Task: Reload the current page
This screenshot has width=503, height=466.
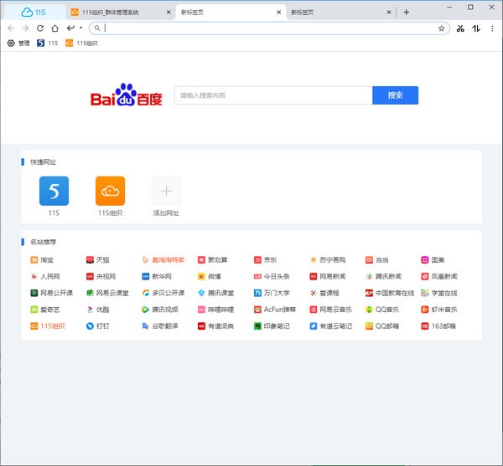Action: (40, 28)
